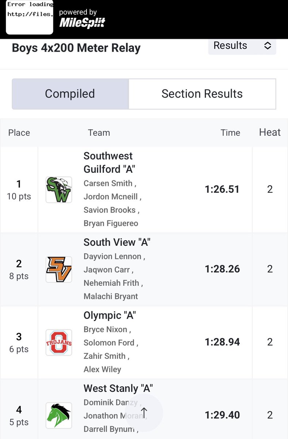Image resolution: width=288 pixels, height=439 pixels.
Task: Click the Time column header
Action: (230, 133)
